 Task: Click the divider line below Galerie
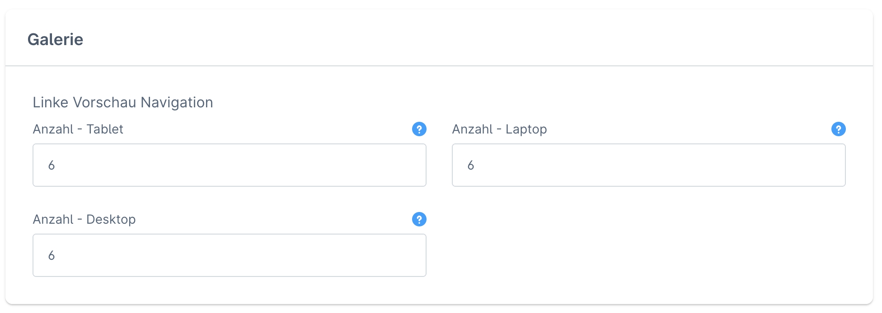439,66
